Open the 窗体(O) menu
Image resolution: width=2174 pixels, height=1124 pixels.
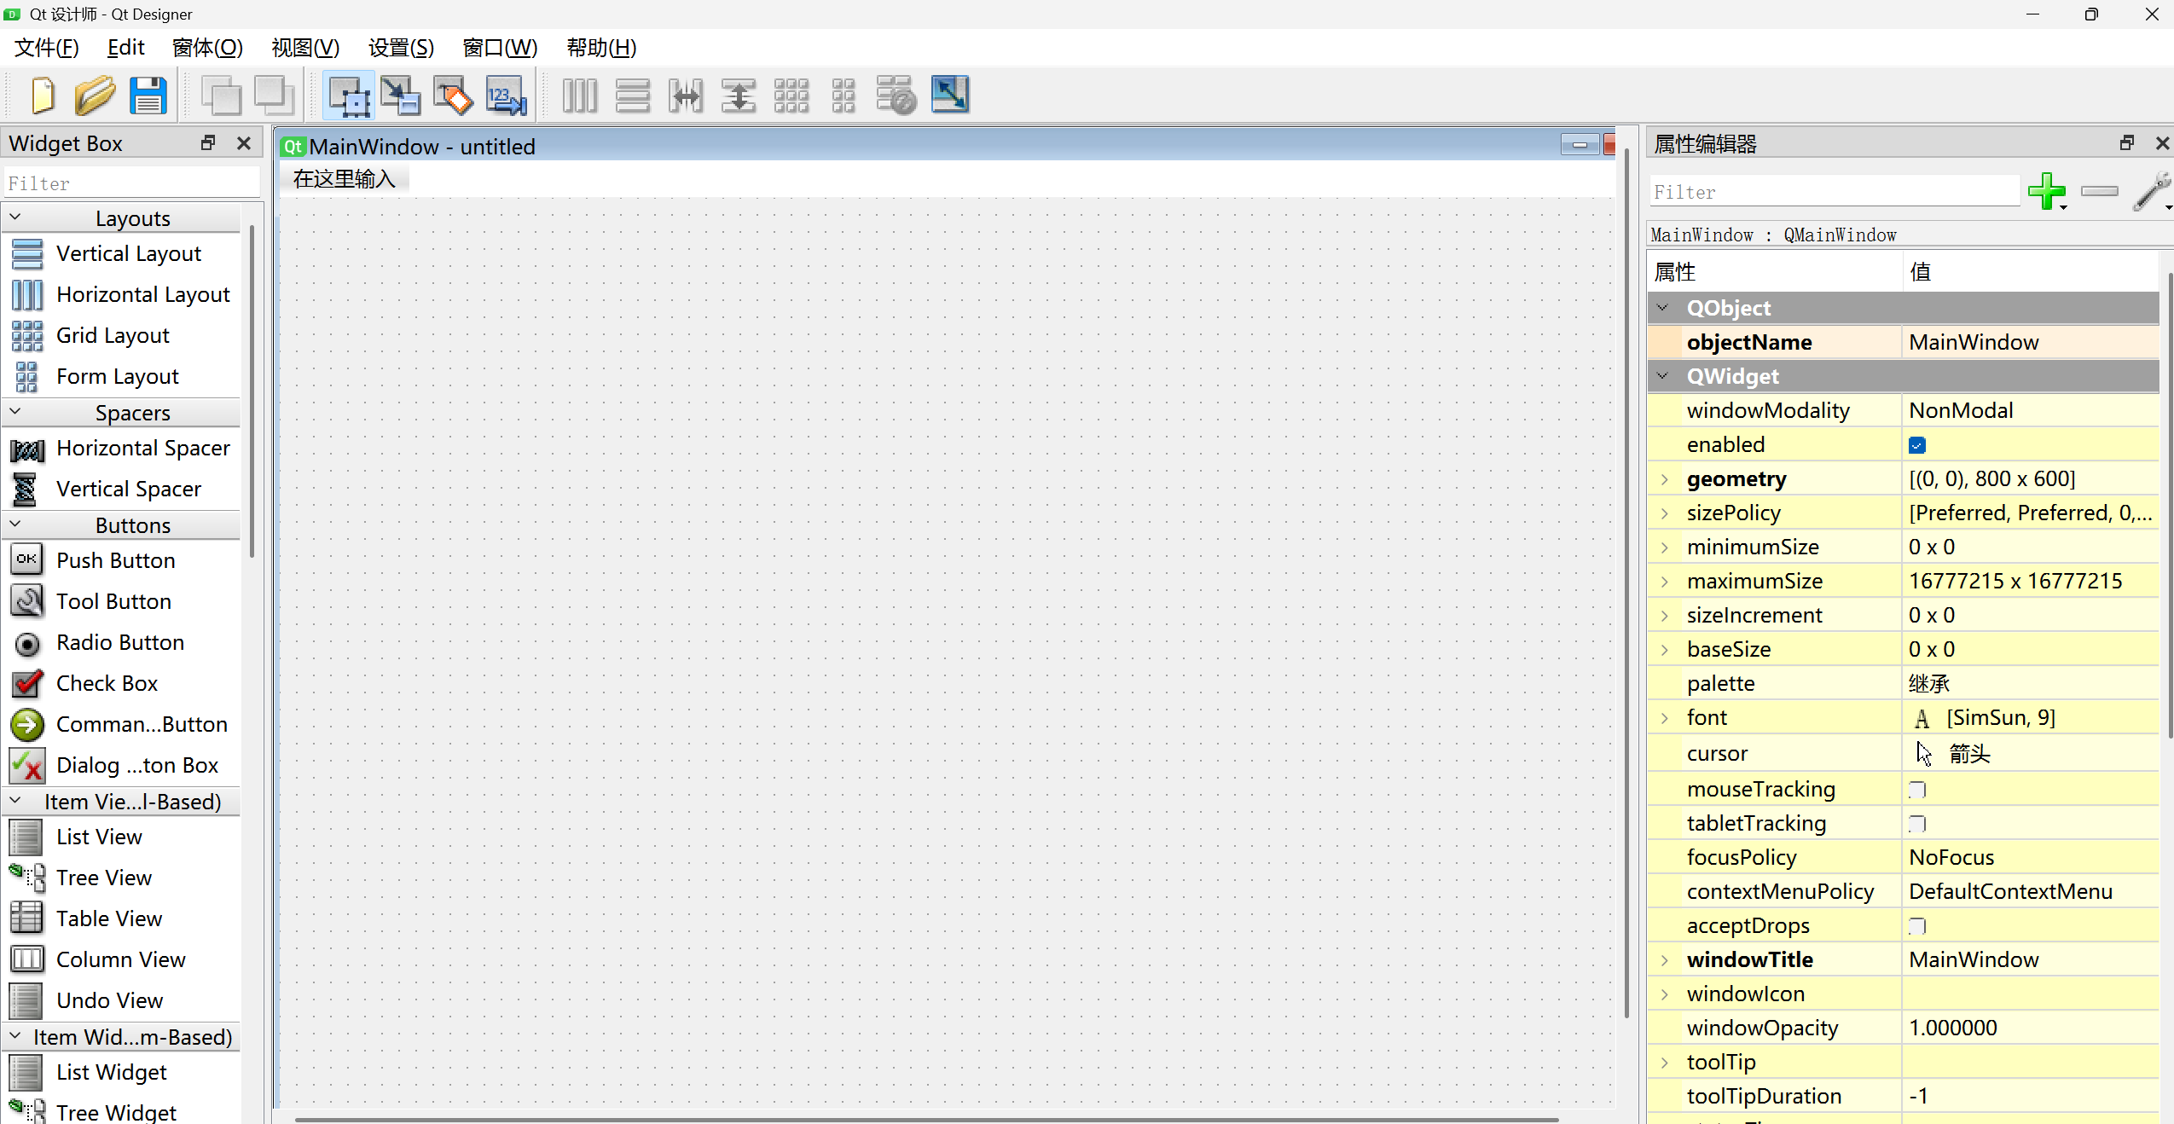pyautogui.click(x=207, y=48)
